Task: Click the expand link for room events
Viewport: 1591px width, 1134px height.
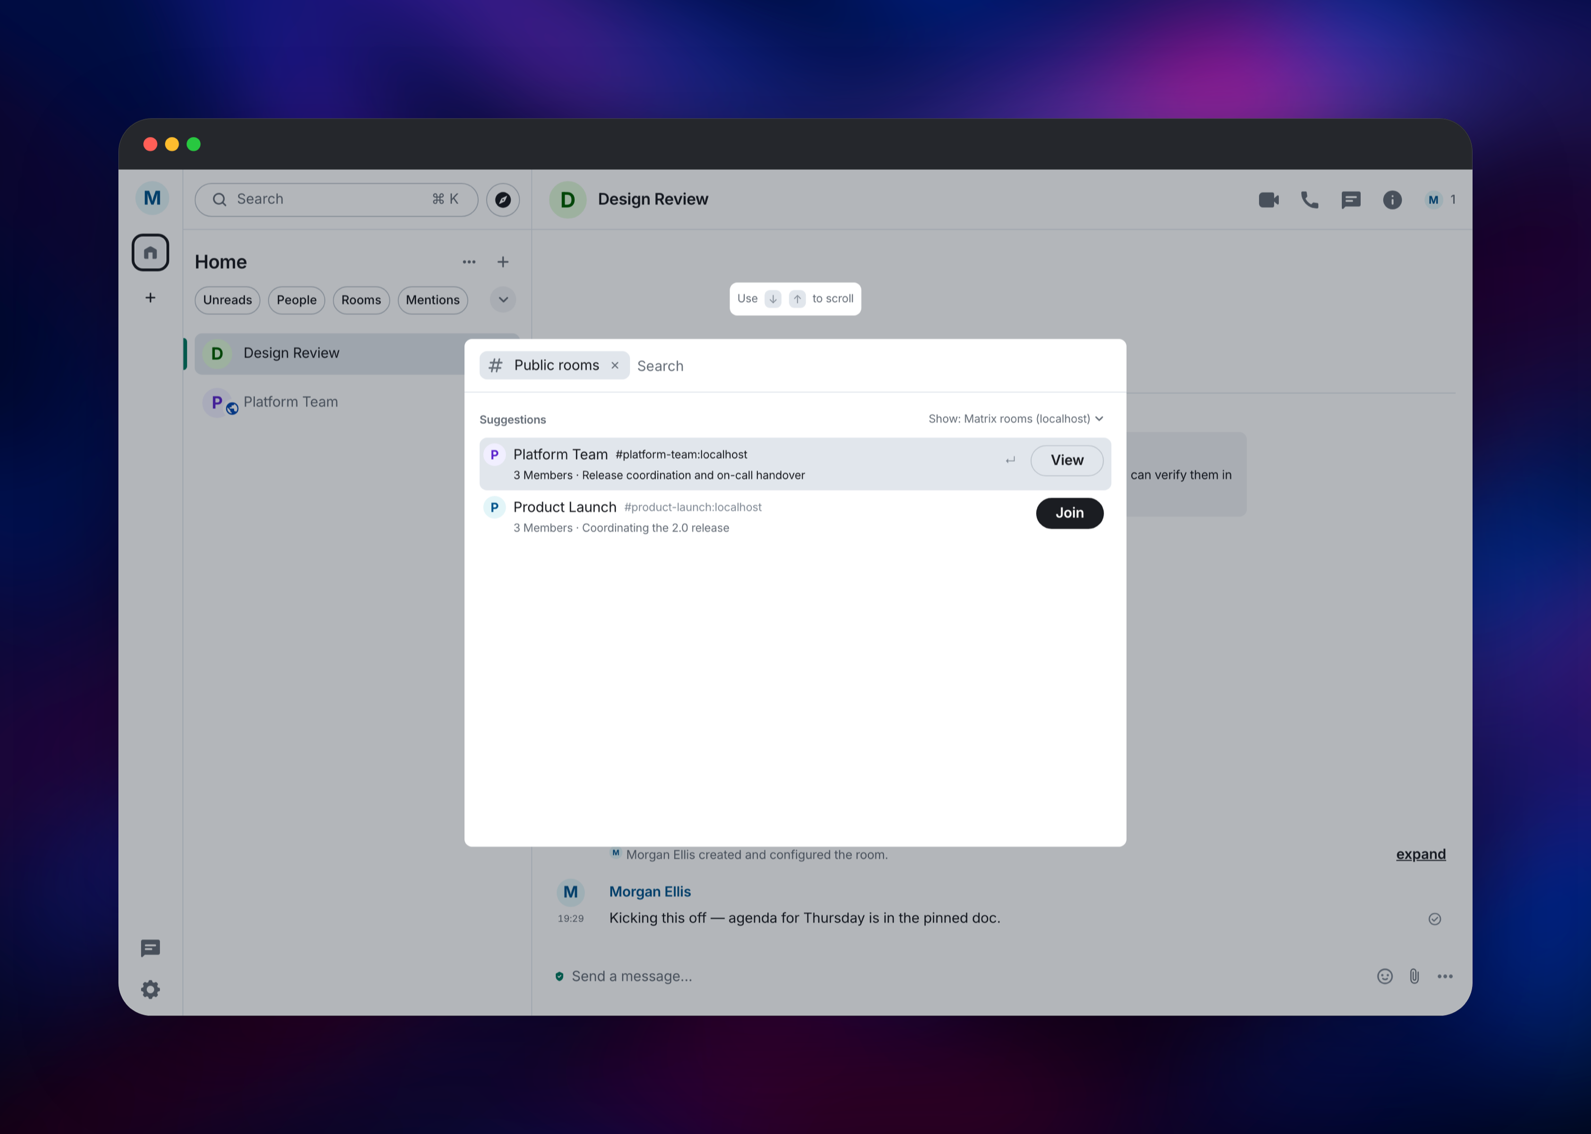Action: [1420, 855]
